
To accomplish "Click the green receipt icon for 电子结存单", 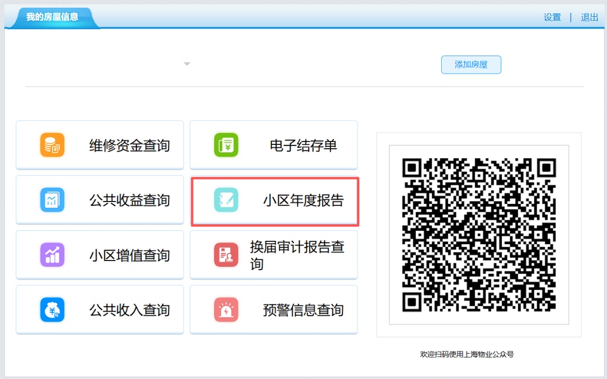I will 226,145.
